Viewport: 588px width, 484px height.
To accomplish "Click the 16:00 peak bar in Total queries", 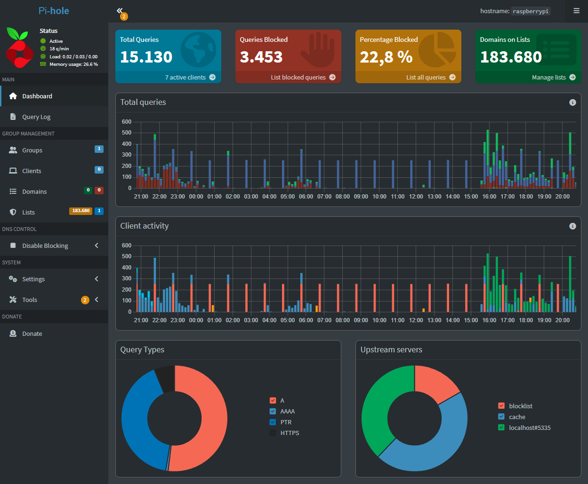I will tap(488, 159).
